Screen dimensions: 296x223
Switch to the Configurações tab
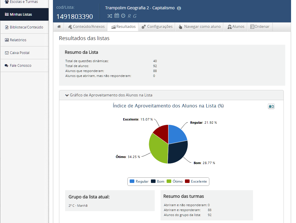pyautogui.click(x=157, y=26)
